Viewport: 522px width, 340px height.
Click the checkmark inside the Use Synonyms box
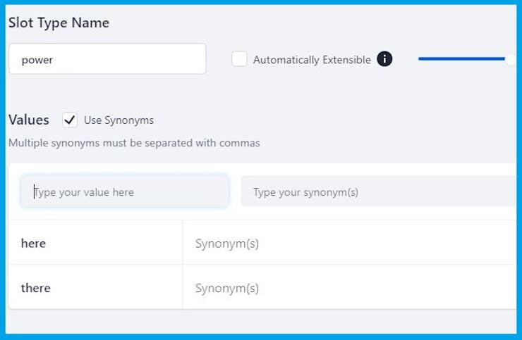point(70,120)
